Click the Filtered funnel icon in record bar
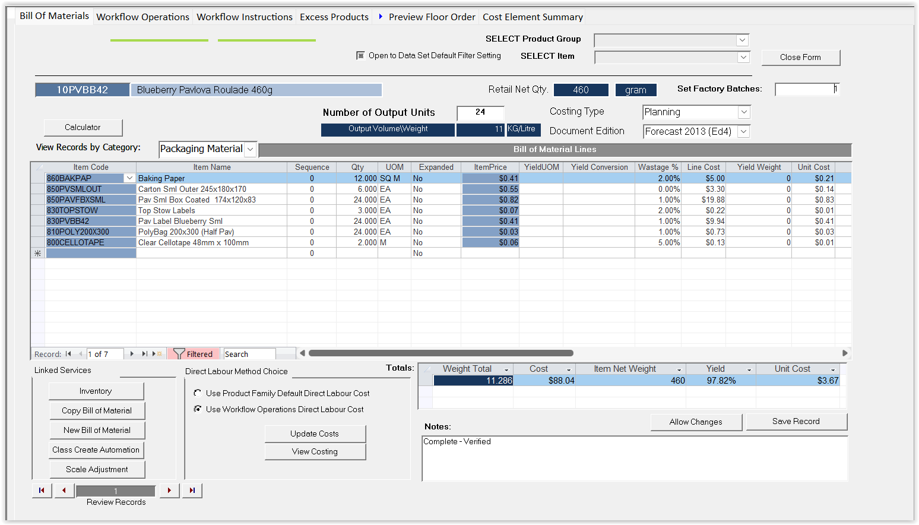This screenshot has height=525, width=919. [x=179, y=354]
